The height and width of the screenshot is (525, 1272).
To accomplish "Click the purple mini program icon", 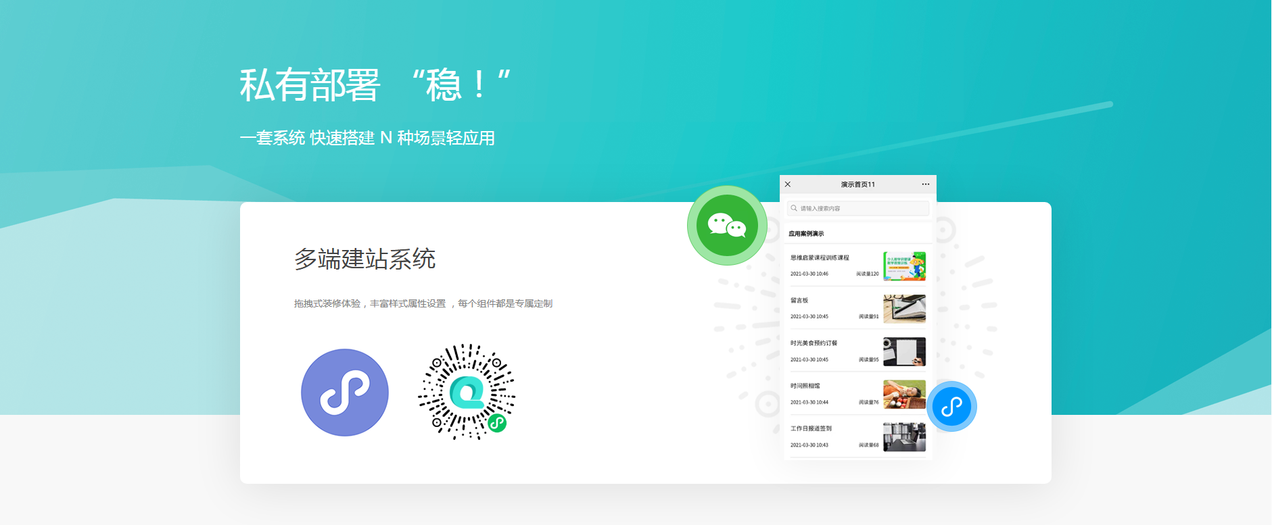I will (x=345, y=393).
